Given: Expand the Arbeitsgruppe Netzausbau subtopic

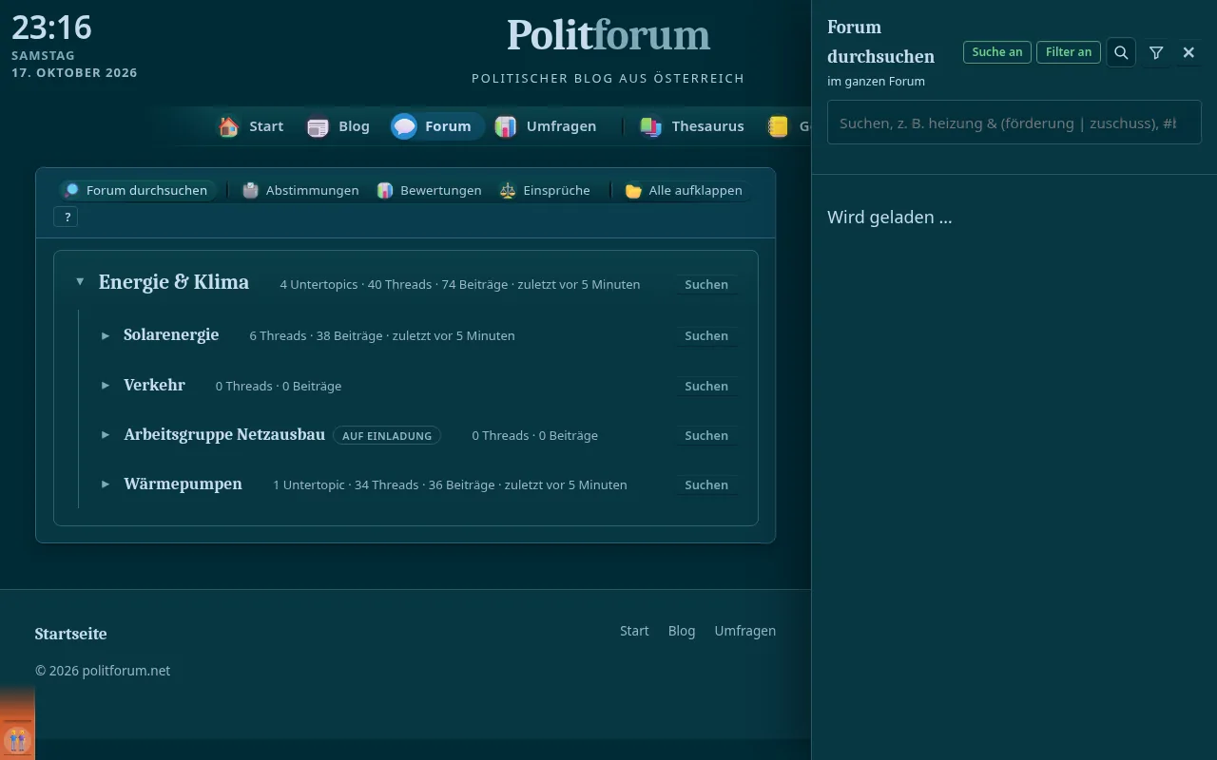Looking at the screenshot, I should [x=106, y=435].
